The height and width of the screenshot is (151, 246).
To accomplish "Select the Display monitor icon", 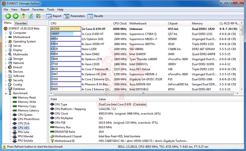I will click(x=10, y=50).
